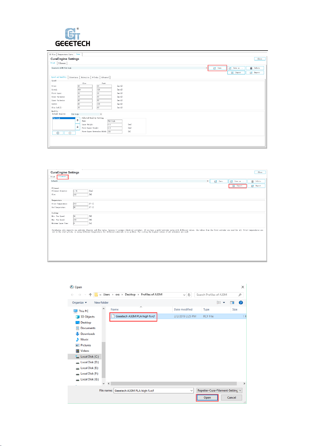Click the Infill slow speed field
This screenshot has height=446, width=315.
85,104
